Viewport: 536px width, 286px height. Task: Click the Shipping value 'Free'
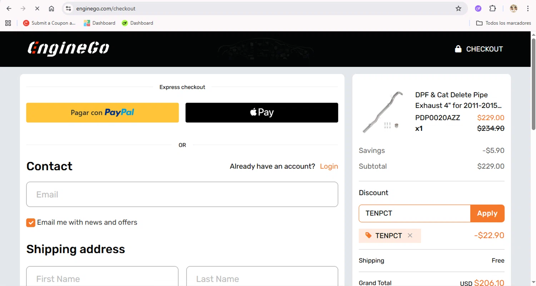pos(498,261)
